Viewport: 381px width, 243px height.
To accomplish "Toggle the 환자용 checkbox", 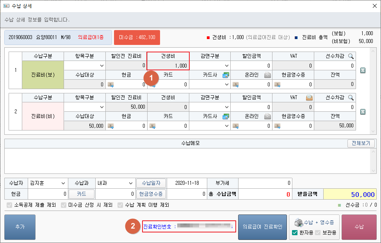I will (295, 233).
